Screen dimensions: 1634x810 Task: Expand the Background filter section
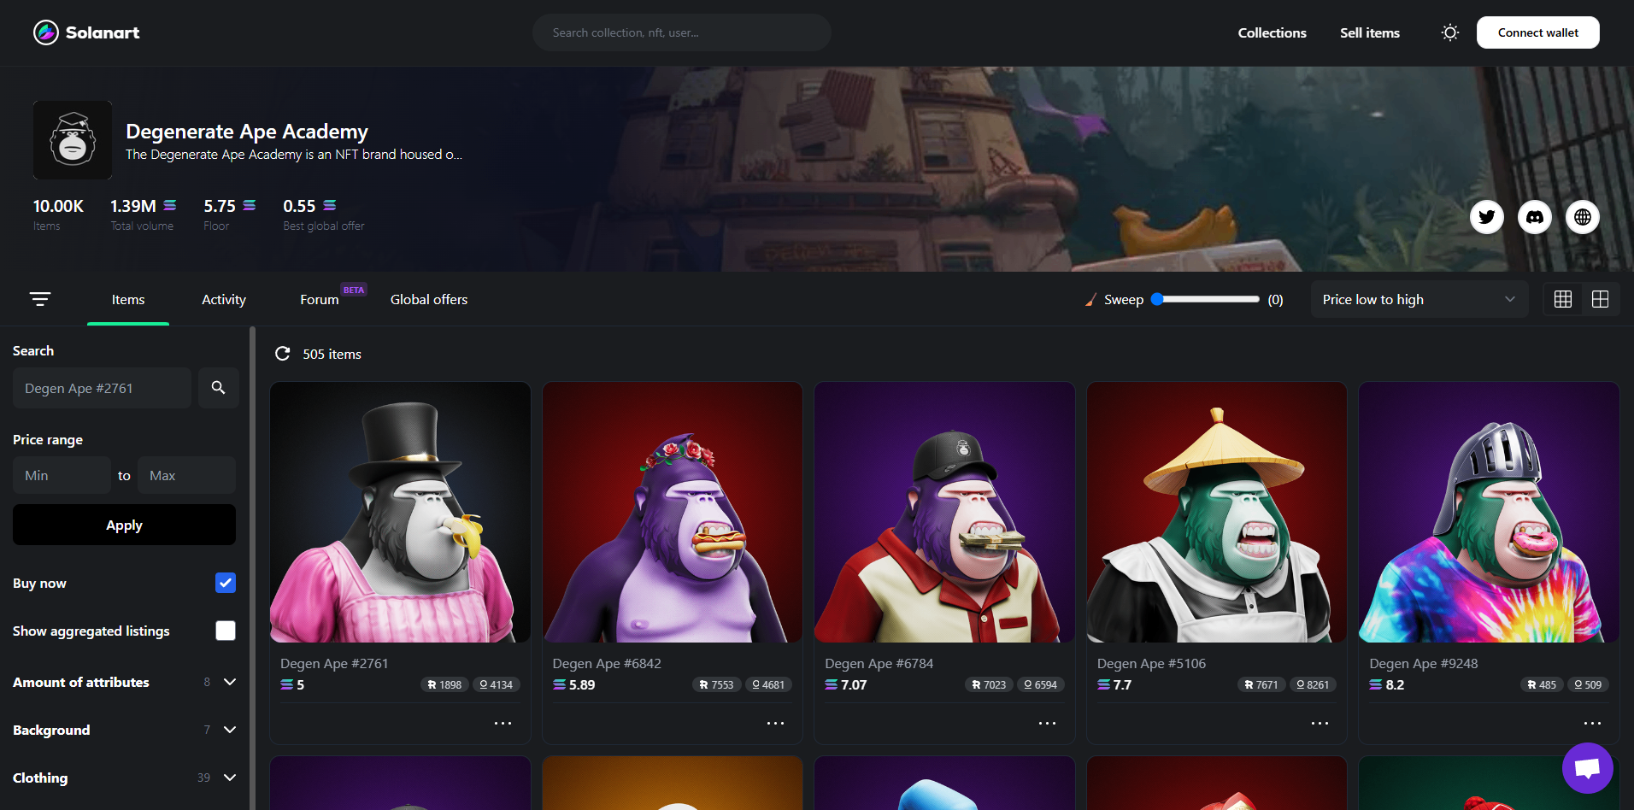pos(229,730)
